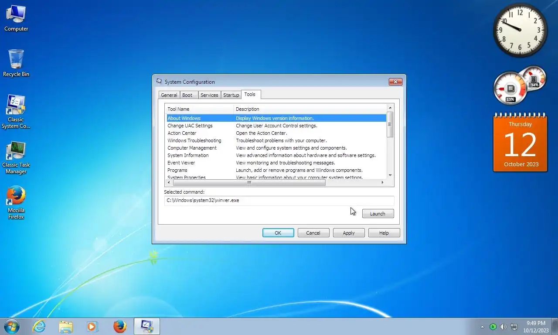Click Show desktop at taskbar end
The width and height of the screenshot is (558, 335).
tap(555, 327)
